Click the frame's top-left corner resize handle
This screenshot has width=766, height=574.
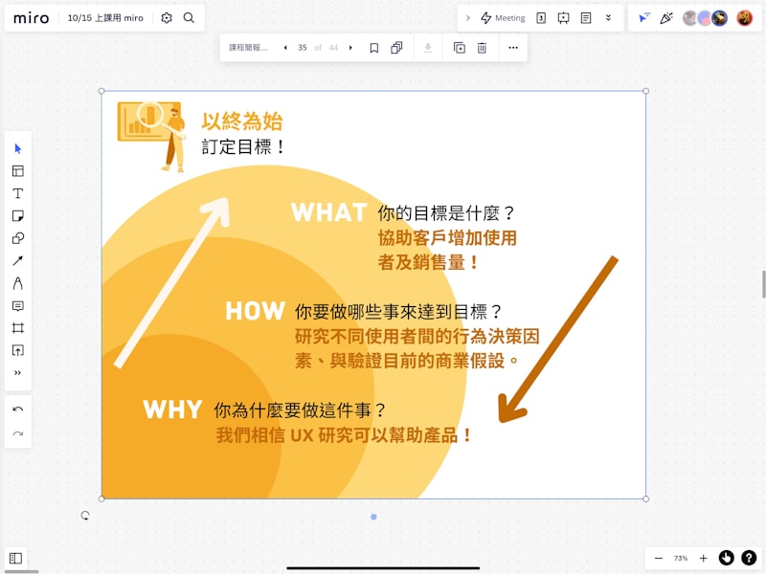tap(101, 91)
